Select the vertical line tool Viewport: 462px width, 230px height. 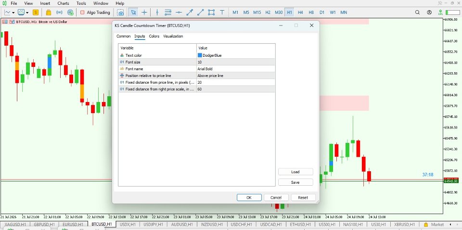coord(157,13)
